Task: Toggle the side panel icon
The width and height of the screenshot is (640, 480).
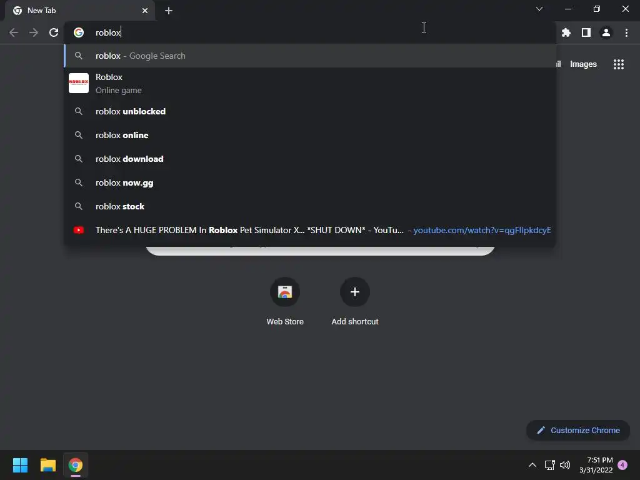Action: click(586, 32)
